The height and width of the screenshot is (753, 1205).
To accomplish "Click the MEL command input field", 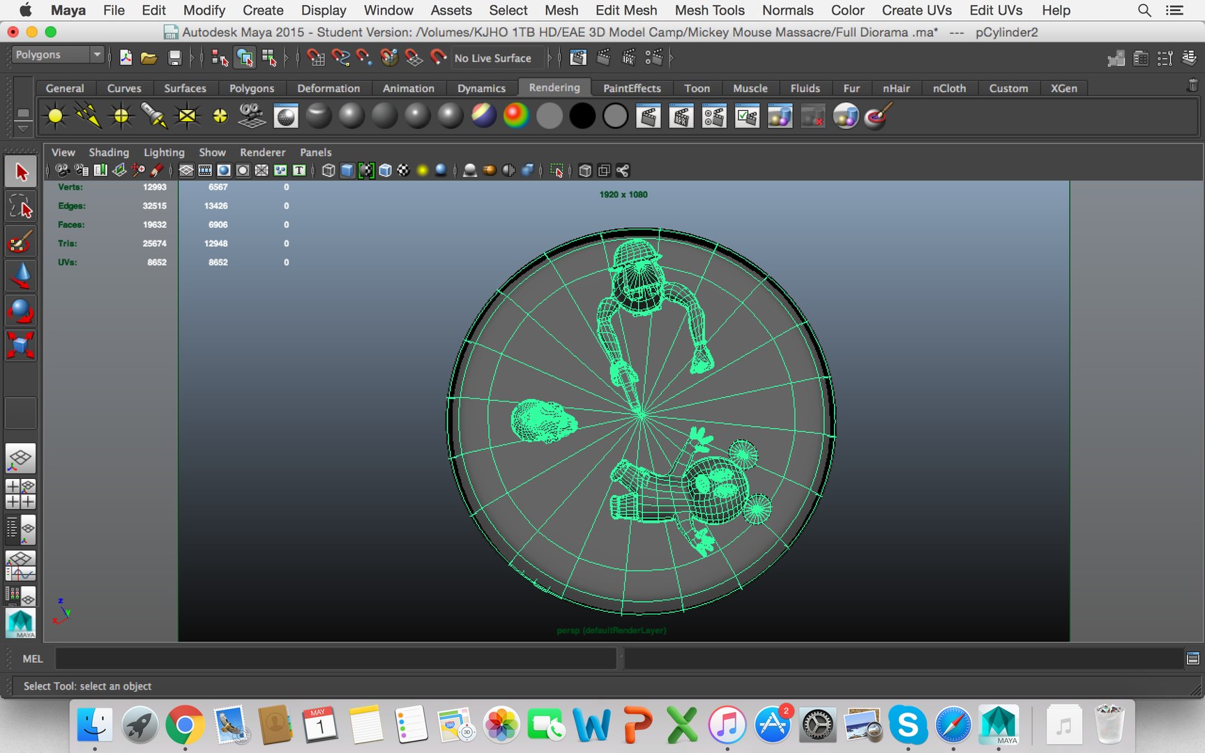I will pos(335,659).
